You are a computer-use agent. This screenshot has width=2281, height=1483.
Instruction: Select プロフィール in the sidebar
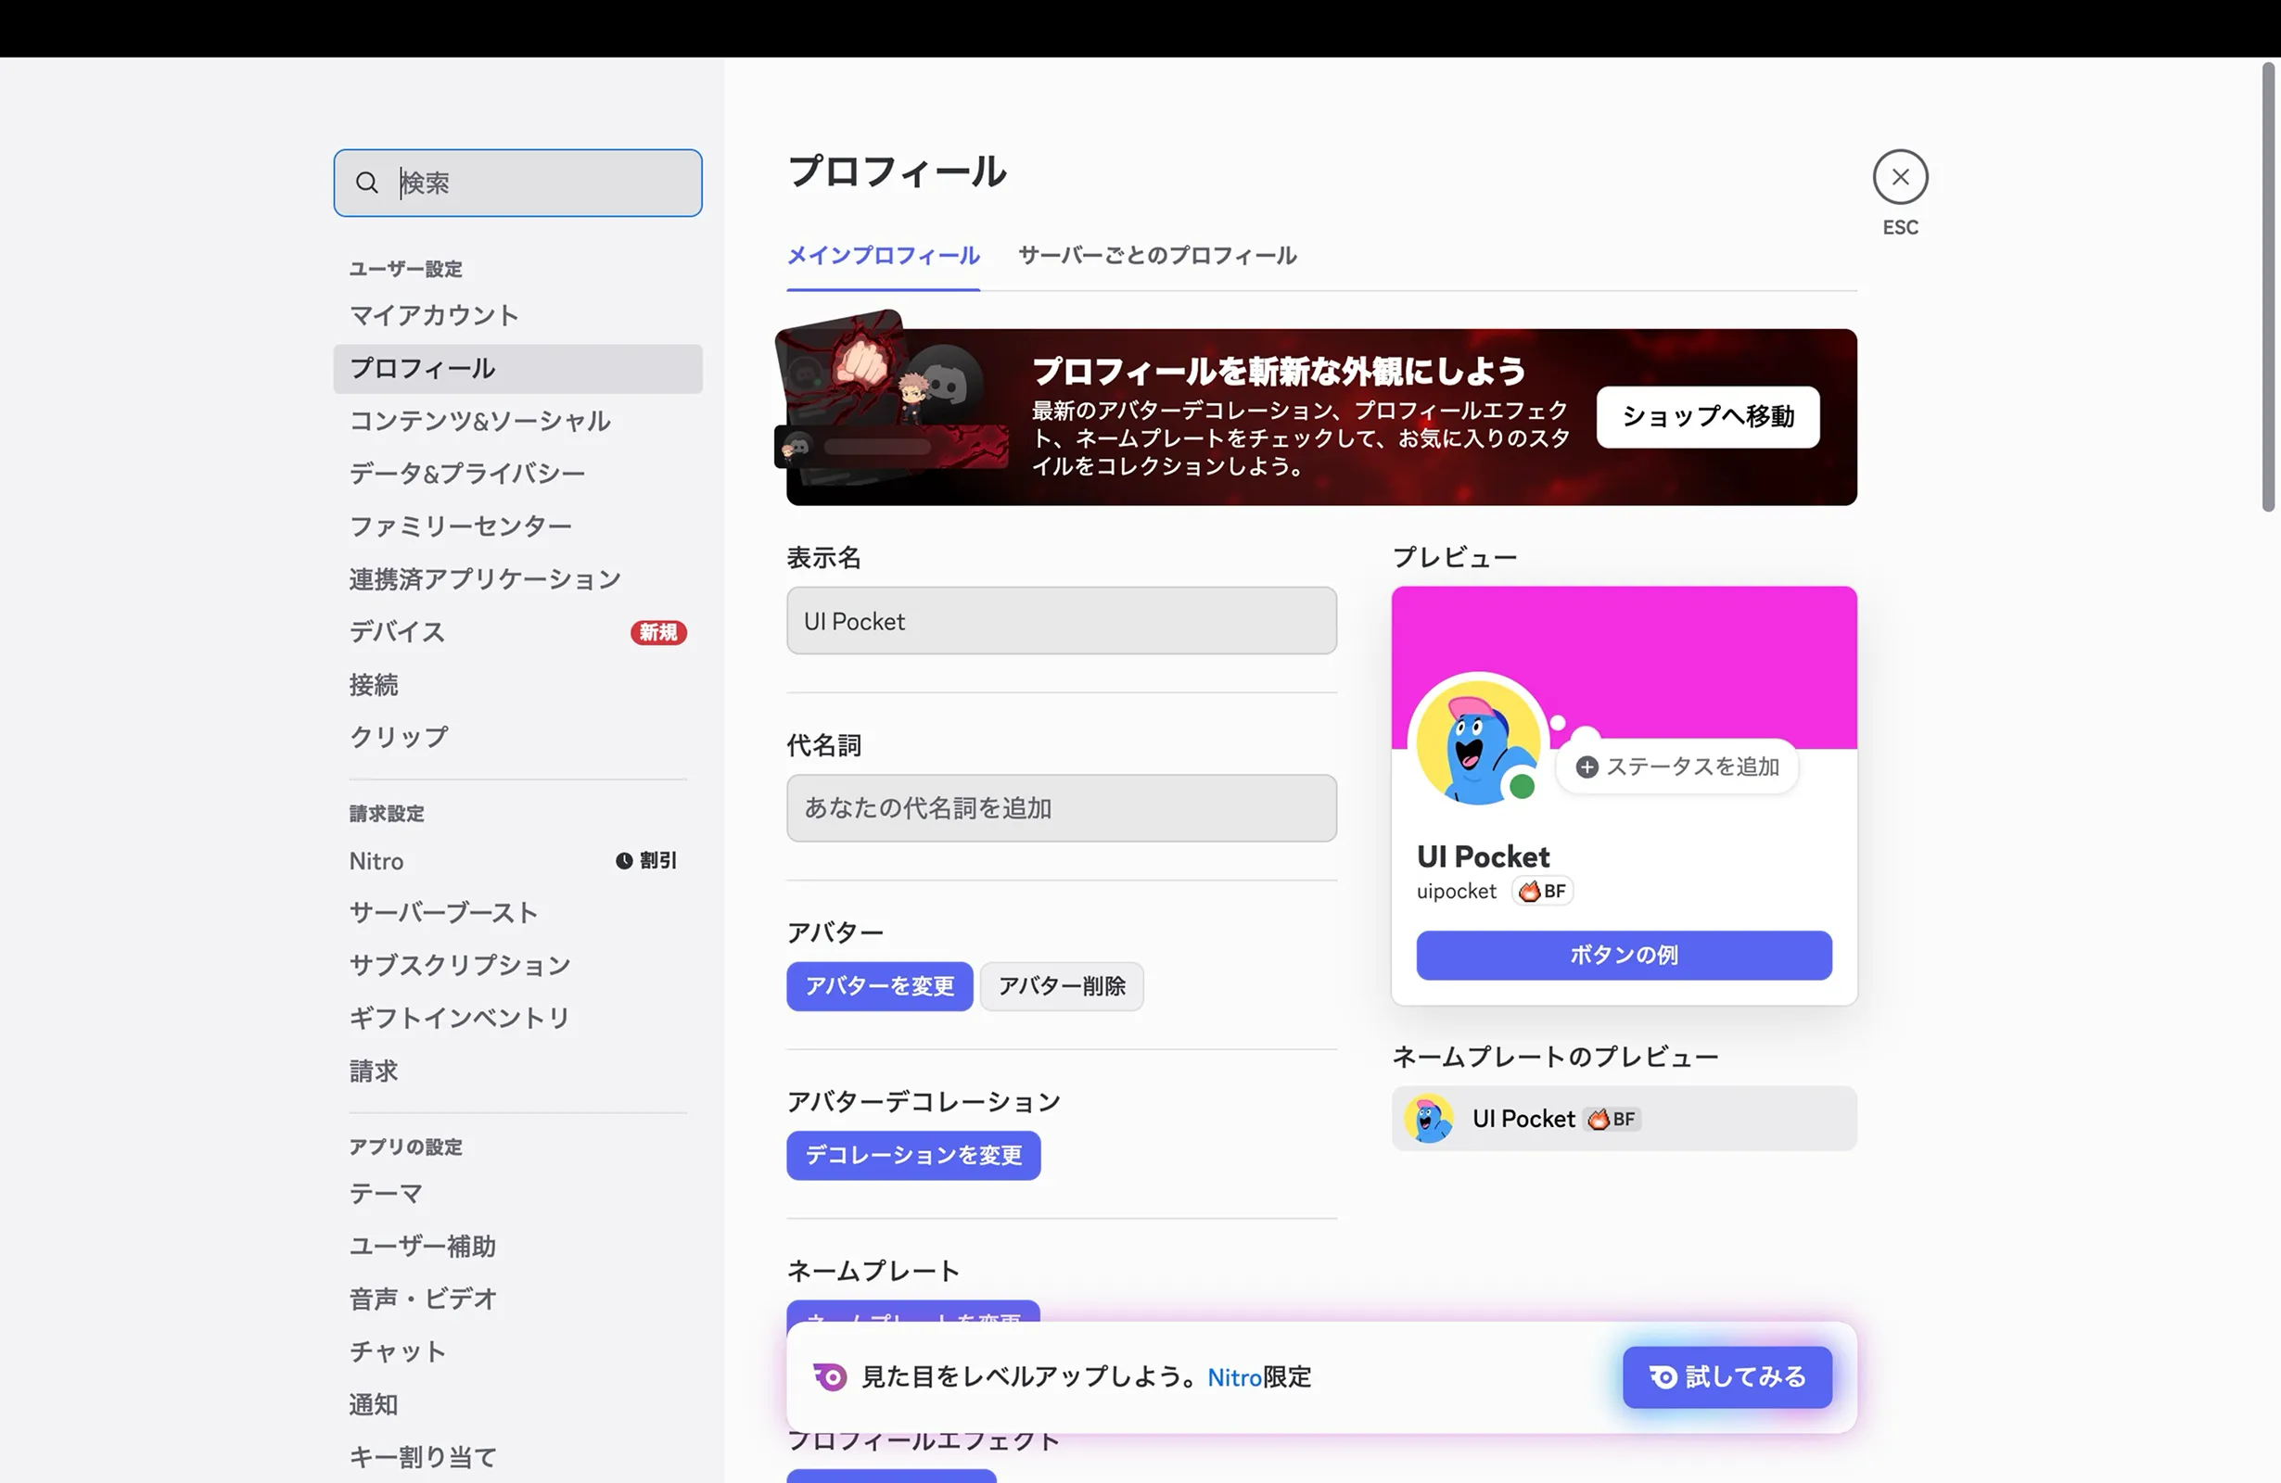517,369
